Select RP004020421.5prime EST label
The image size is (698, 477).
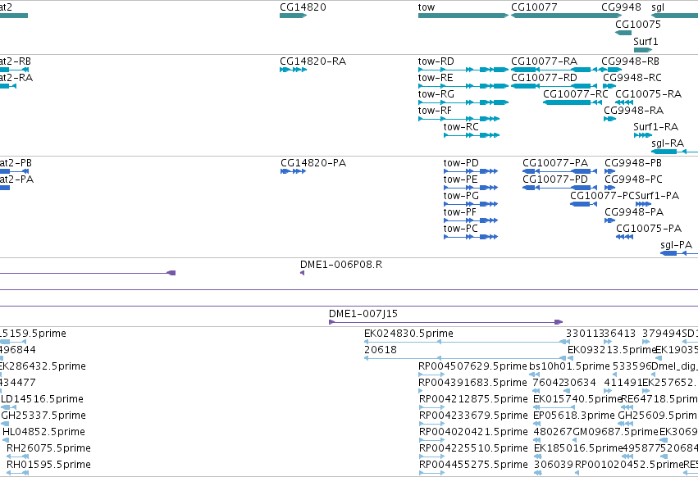473,433
